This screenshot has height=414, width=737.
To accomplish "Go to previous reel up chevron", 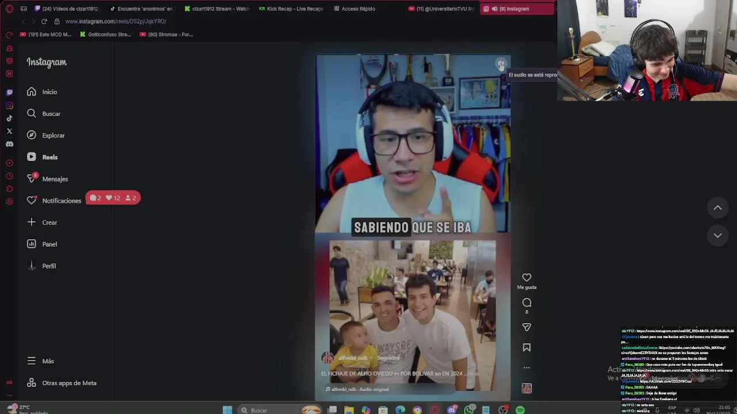I will (717, 208).
